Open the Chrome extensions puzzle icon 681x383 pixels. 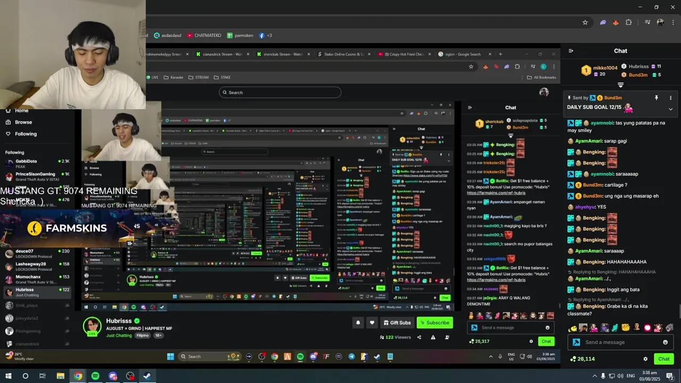point(628,22)
